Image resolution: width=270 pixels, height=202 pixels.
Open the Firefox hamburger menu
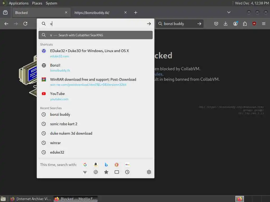264,24
